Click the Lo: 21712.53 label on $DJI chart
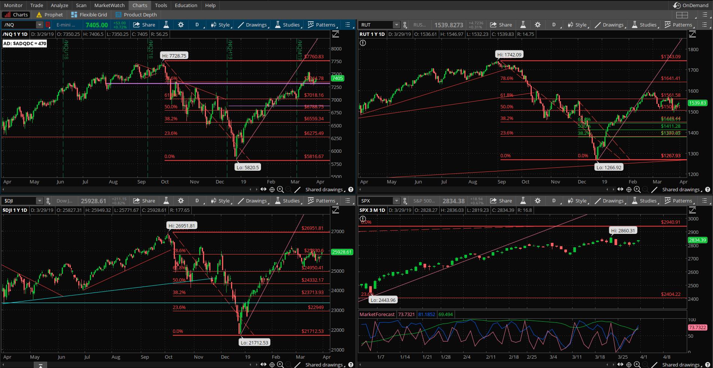 tap(254, 343)
